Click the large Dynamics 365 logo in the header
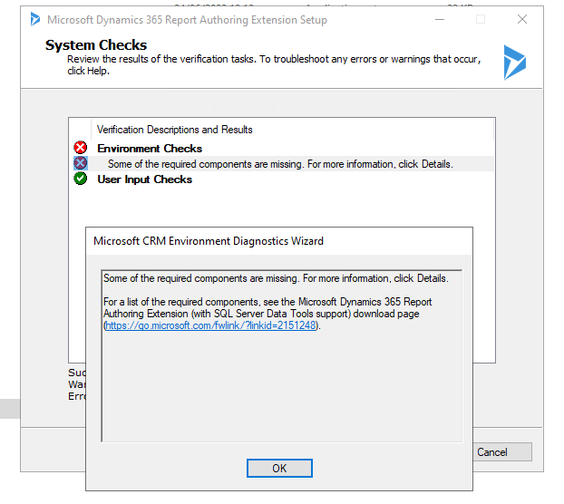 click(x=514, y=63)
